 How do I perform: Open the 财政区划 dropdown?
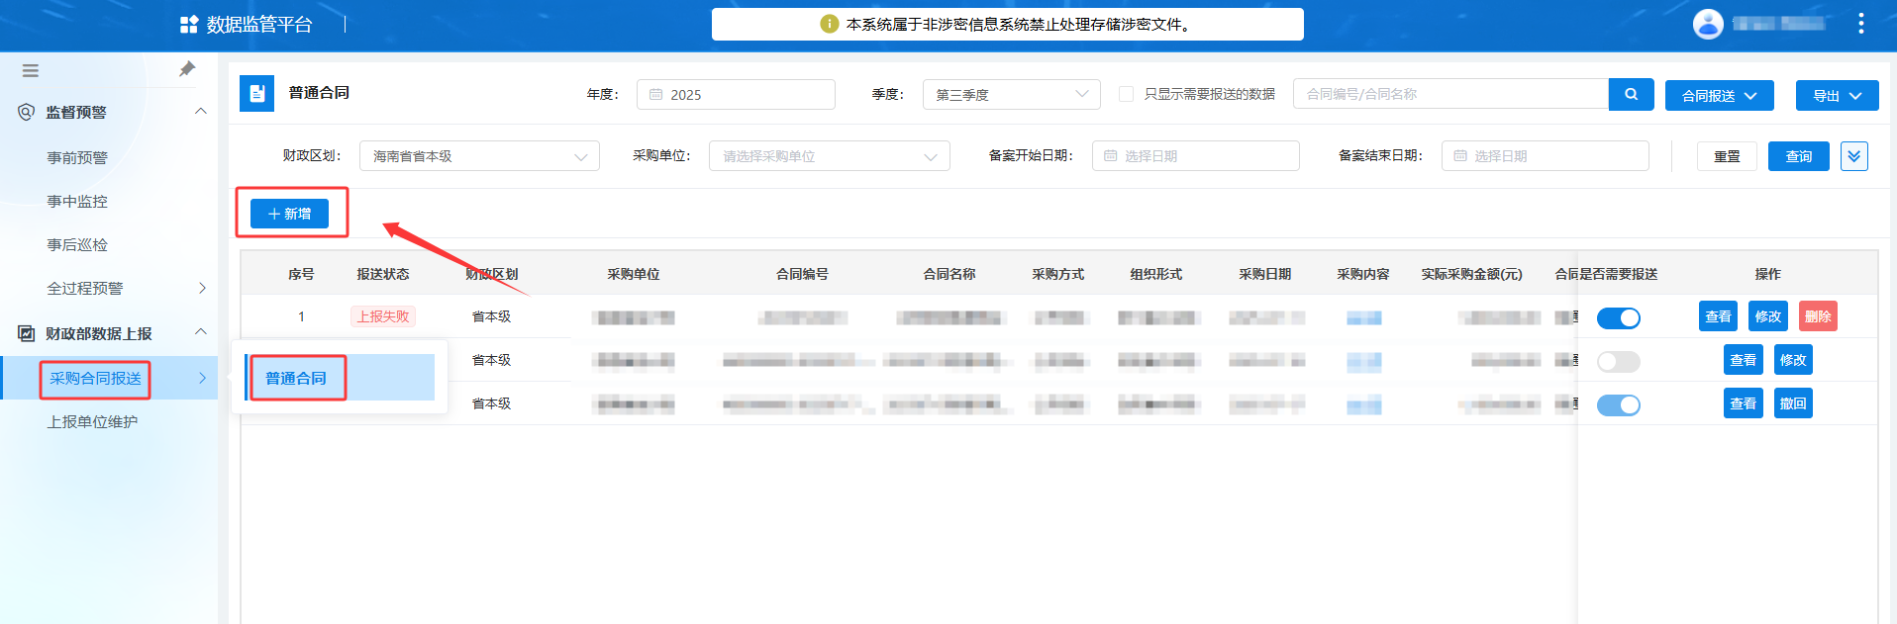(479, 156)
